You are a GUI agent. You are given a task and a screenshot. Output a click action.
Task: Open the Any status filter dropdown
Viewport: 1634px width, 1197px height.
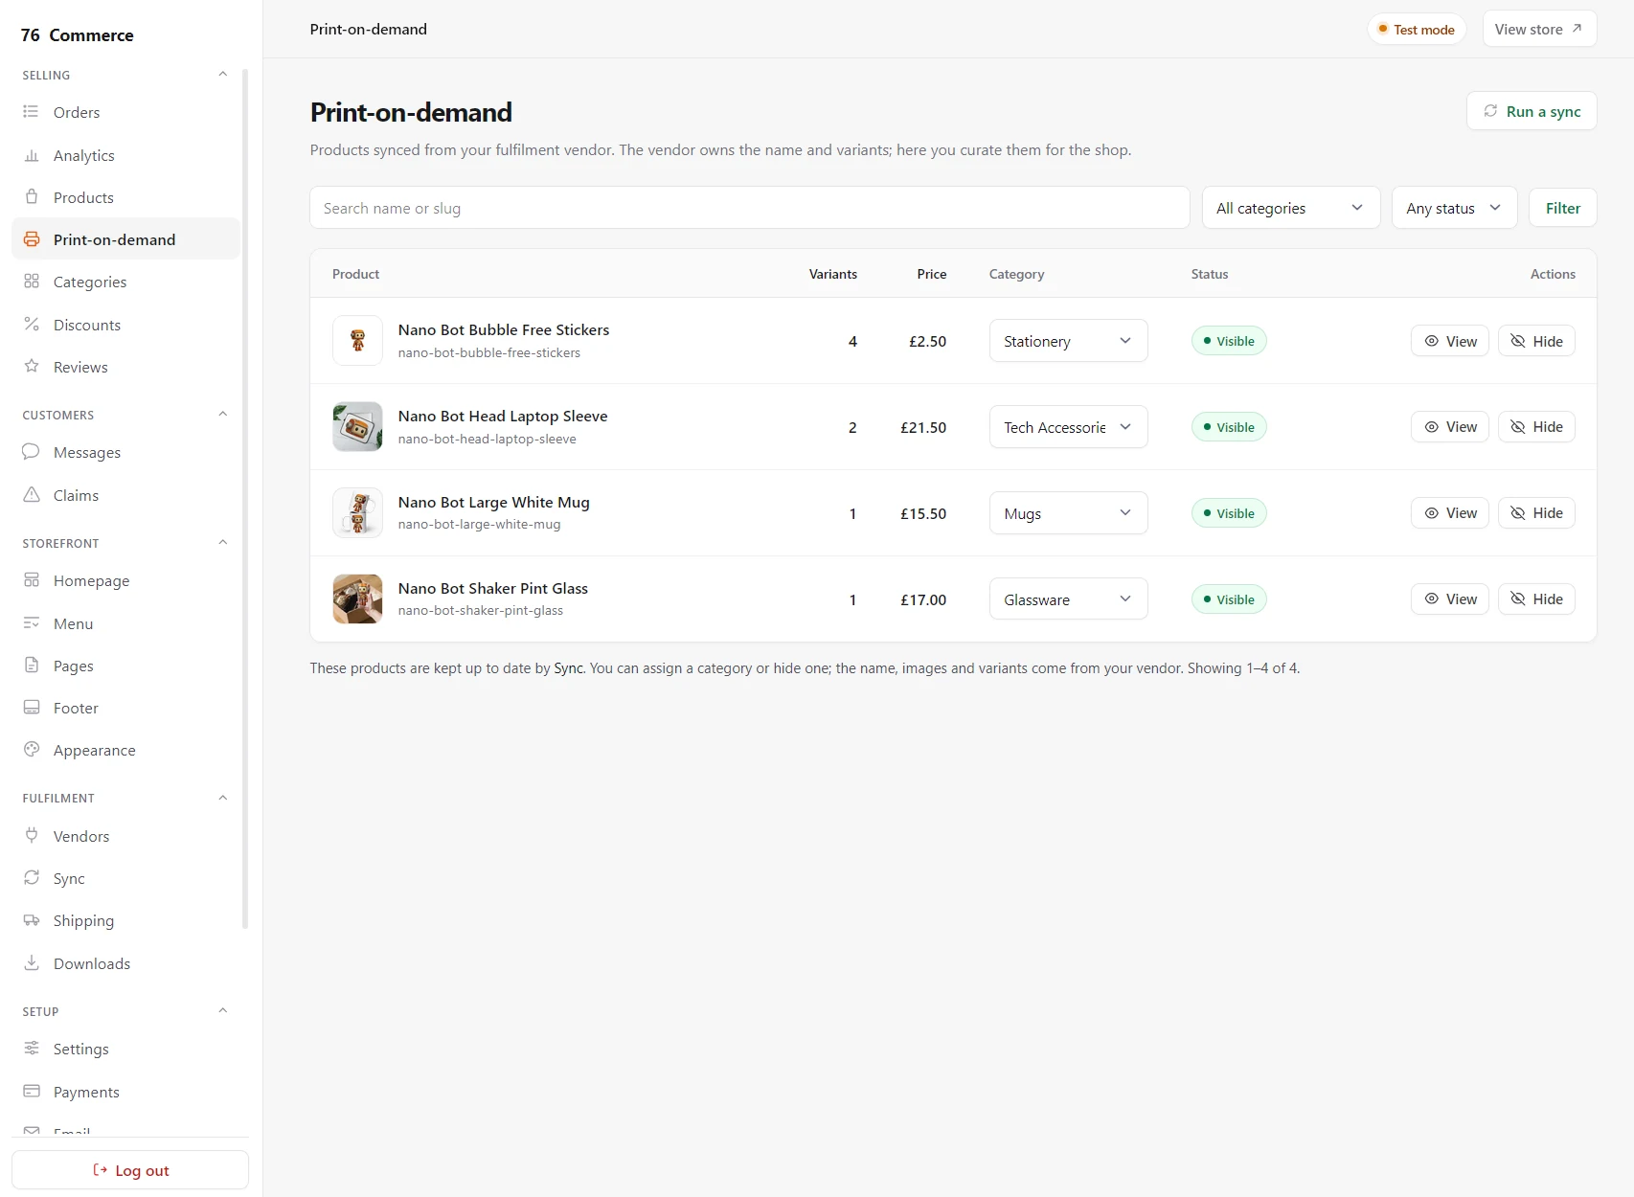click(1455, 208)
